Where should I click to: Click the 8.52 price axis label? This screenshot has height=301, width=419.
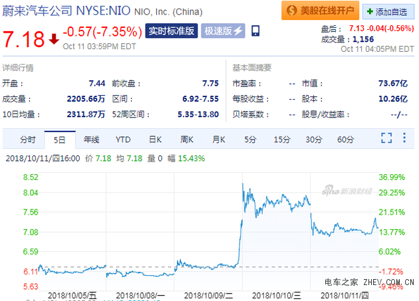pyautogui.click(x=31, y=177)
